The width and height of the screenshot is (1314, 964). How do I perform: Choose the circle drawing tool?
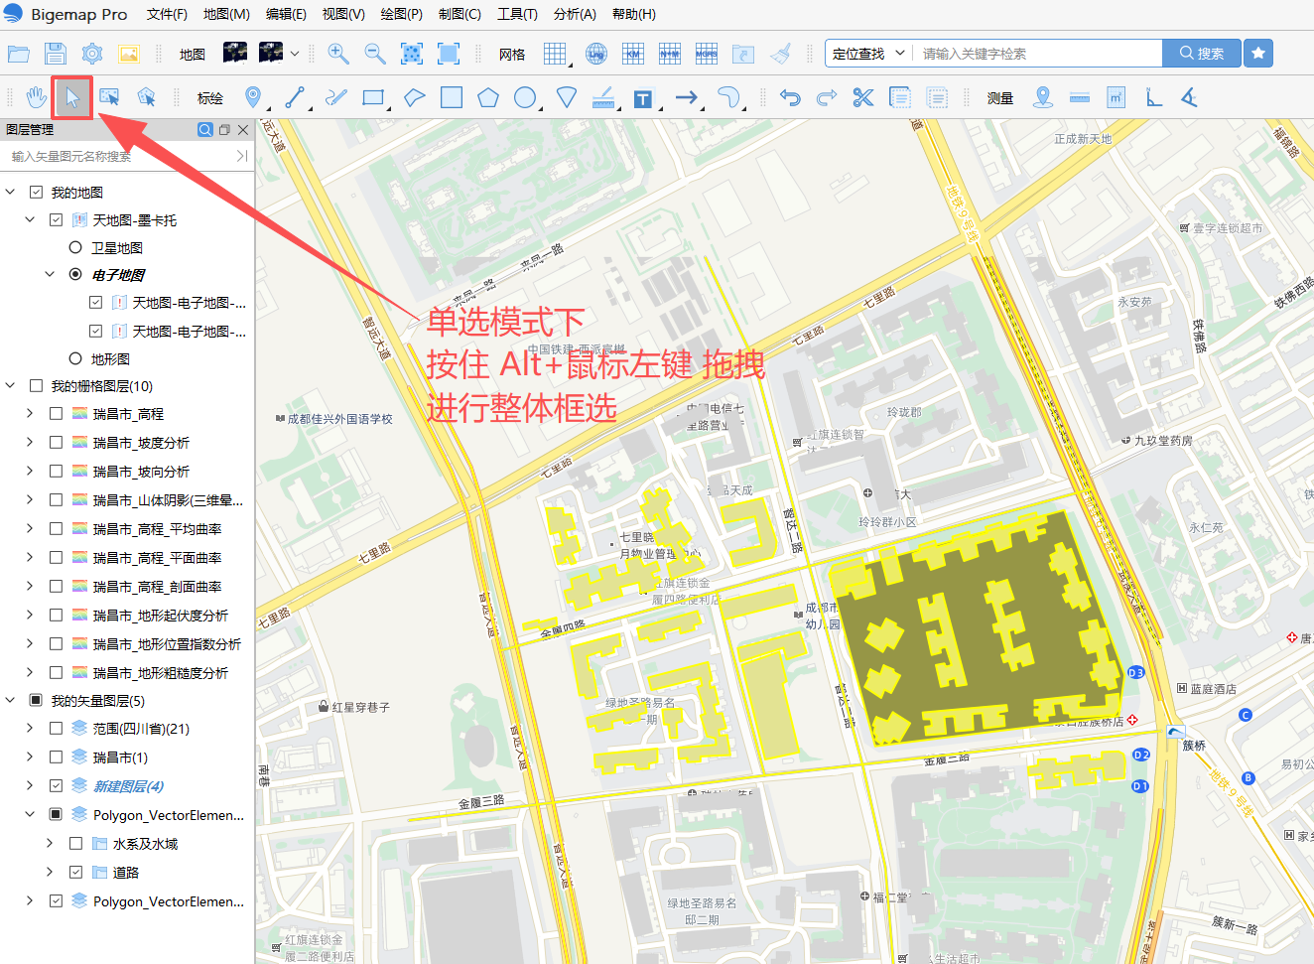[x=525, y=97]
